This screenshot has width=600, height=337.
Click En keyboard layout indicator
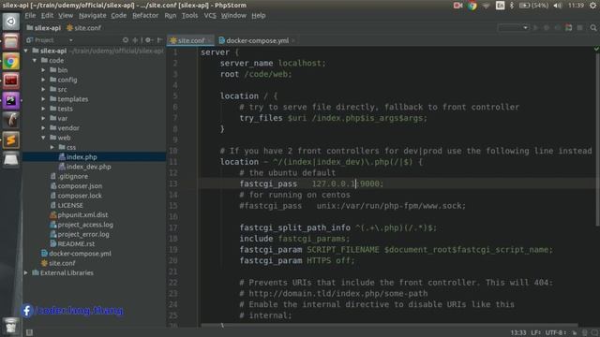tap(500, 6)
